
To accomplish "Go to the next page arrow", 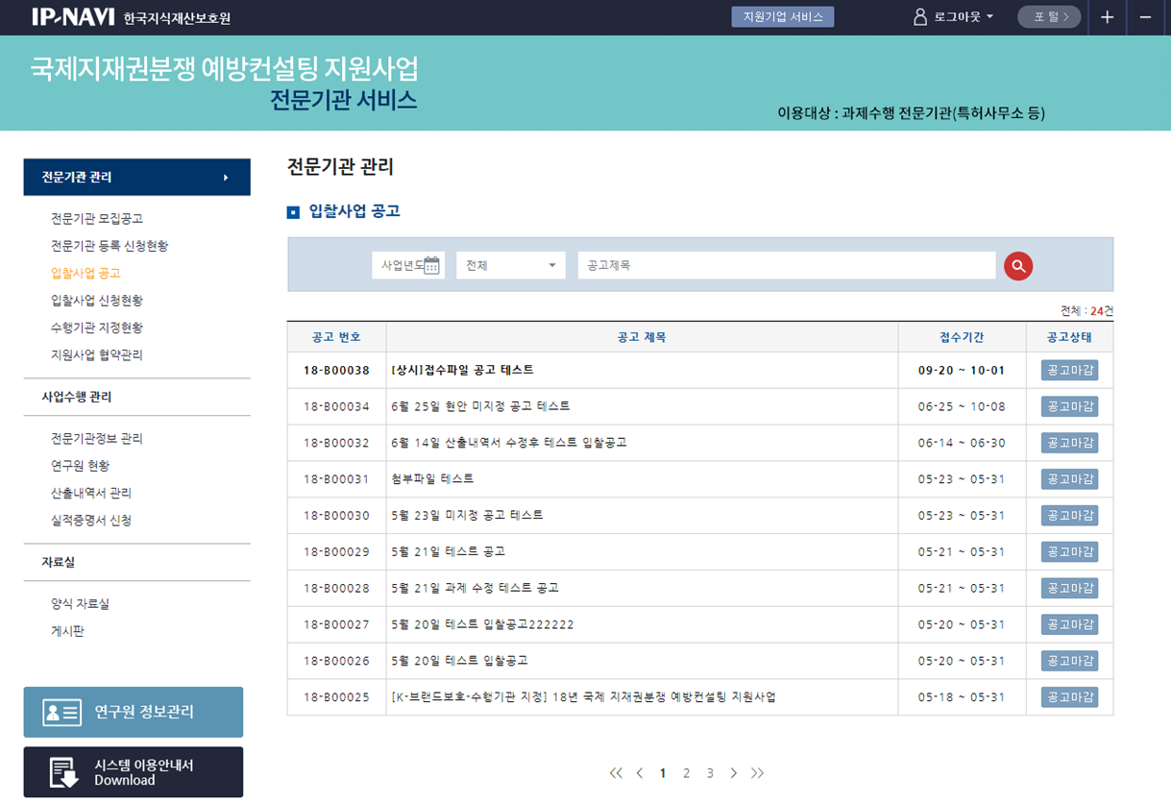I will coord(734,773).
